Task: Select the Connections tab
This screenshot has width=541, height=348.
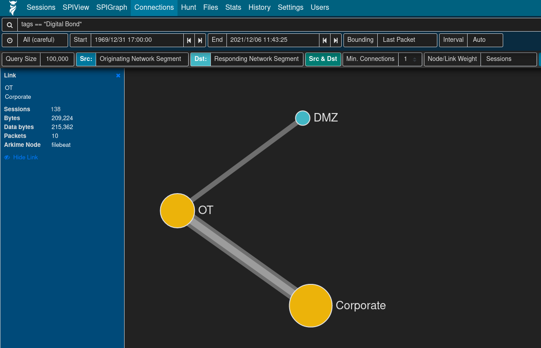Action: point(154,8)
